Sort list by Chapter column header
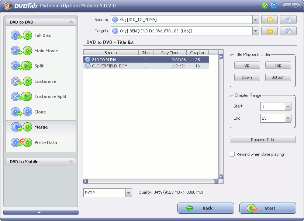 click(x=197, y=52)
